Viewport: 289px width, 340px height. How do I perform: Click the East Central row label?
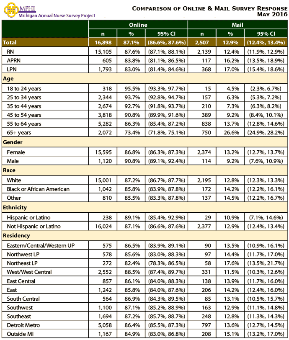pyautogui.click(x=21, y=281)
